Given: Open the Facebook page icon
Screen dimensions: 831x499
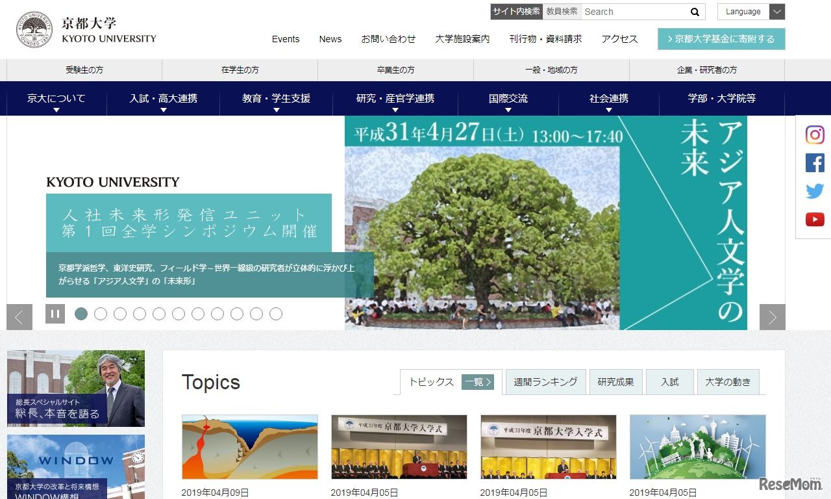Looking at the screenshot, I should pos(814,162).
